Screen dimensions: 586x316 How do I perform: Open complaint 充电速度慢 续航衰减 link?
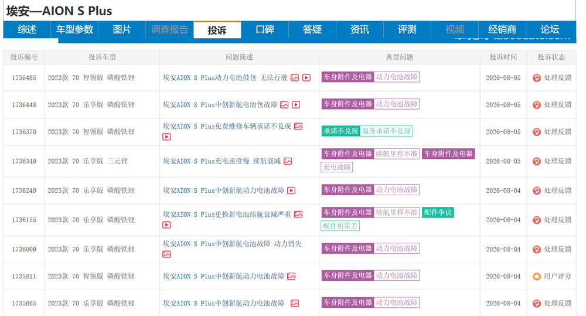(222, 161)
